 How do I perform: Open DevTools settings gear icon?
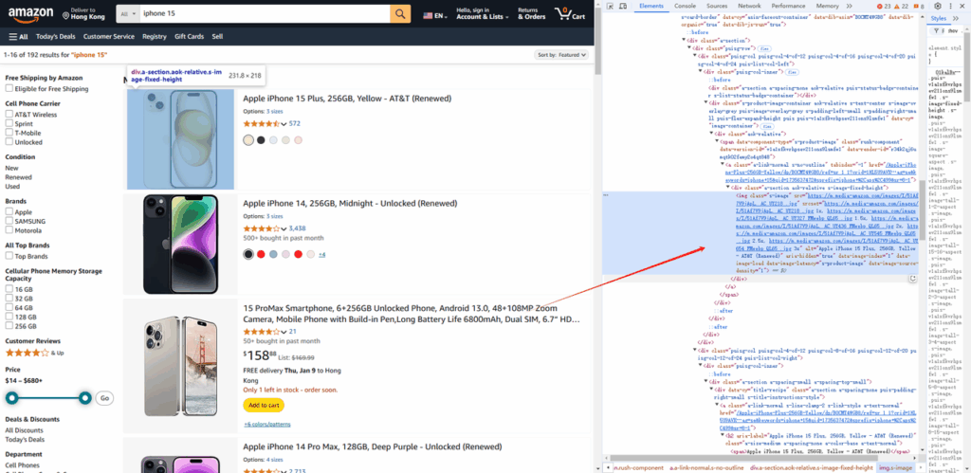pos(938,6)
